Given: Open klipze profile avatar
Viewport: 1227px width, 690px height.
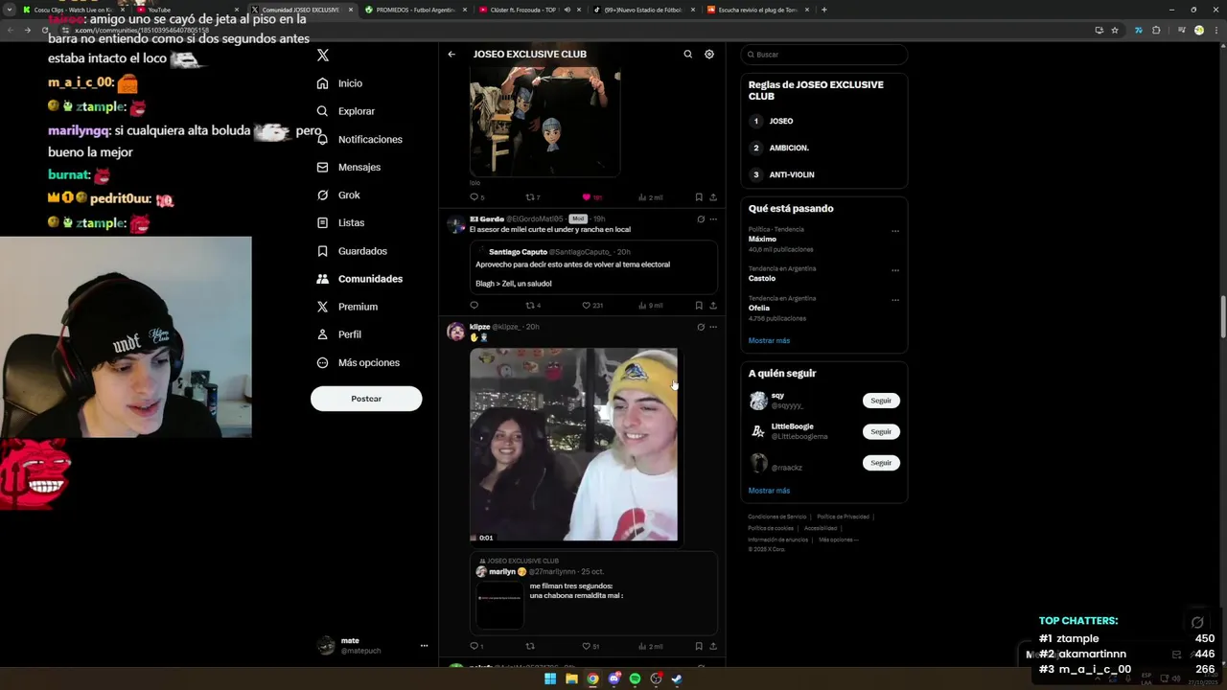Looking at the screenshot, I should coord(456,332).
